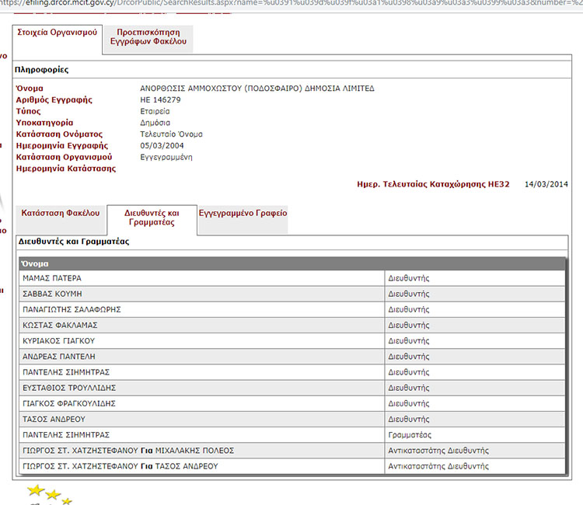Click the registration date 05/03/2004
This screenshot has width=583, height=505.
pos(162,145)
